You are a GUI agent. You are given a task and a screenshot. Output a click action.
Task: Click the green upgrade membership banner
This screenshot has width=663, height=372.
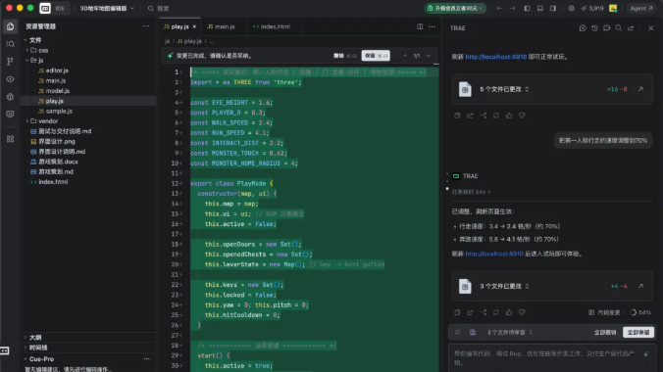point(455,8)
